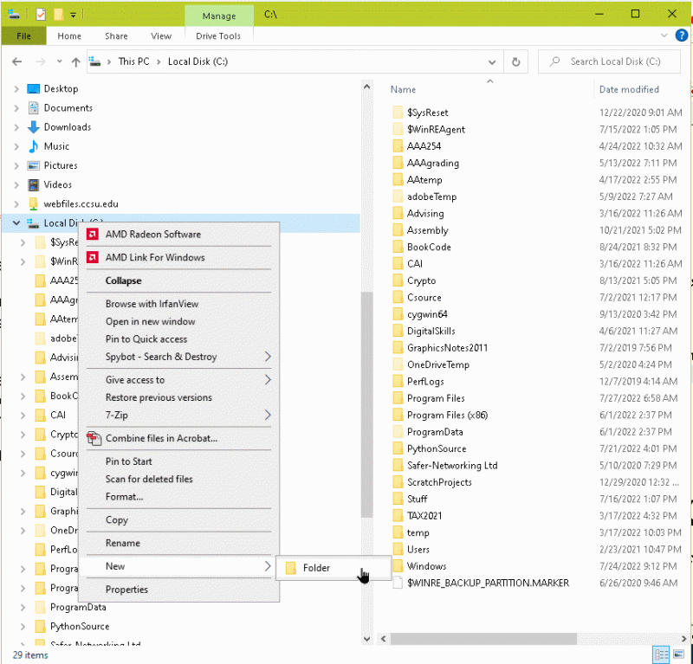The height and width of the screenshot is (664, 693).
Task: Open Recent locations dropdown arrow
Action: [x=59, y=61]
